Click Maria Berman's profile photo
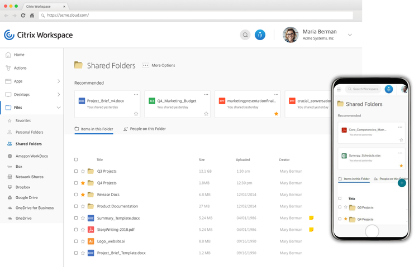Viewport: 419px width, 267px height. click(x=291, y=35)
